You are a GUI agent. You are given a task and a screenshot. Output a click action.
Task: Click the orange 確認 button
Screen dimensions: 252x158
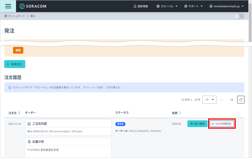click(x=18, y=50)
